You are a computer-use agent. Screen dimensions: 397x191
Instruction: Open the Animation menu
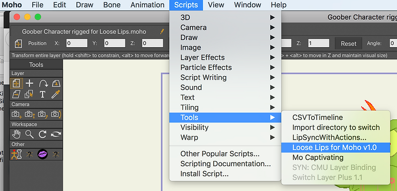pyautogui.click(x=147, y=5)
